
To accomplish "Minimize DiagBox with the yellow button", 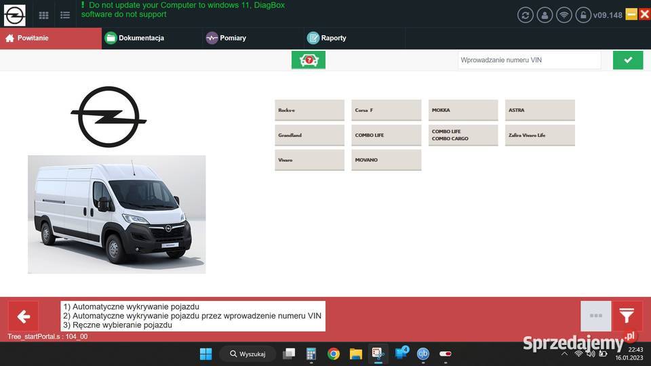I will click(631, 14).
